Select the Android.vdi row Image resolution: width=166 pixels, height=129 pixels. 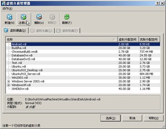point(83,44)
